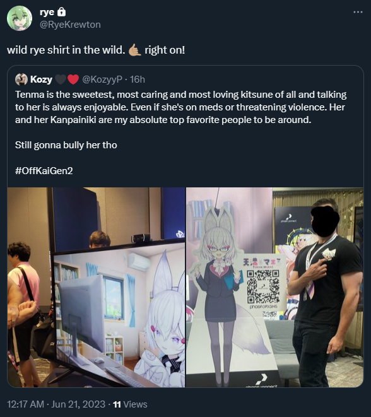The image size is (371, 417).
Task: Click the 12:17 AM Jun 21, 2023 timestamp
Action: (56, 404)
